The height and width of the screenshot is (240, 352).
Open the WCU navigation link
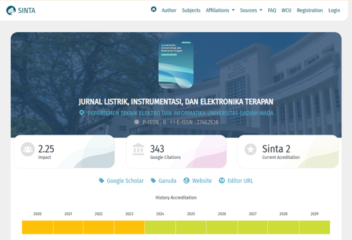pyautogui.click(x=287, y=11)
